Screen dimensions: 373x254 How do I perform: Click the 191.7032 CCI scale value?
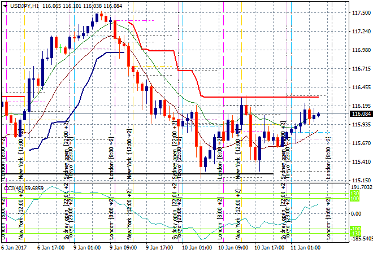point(359,187)
